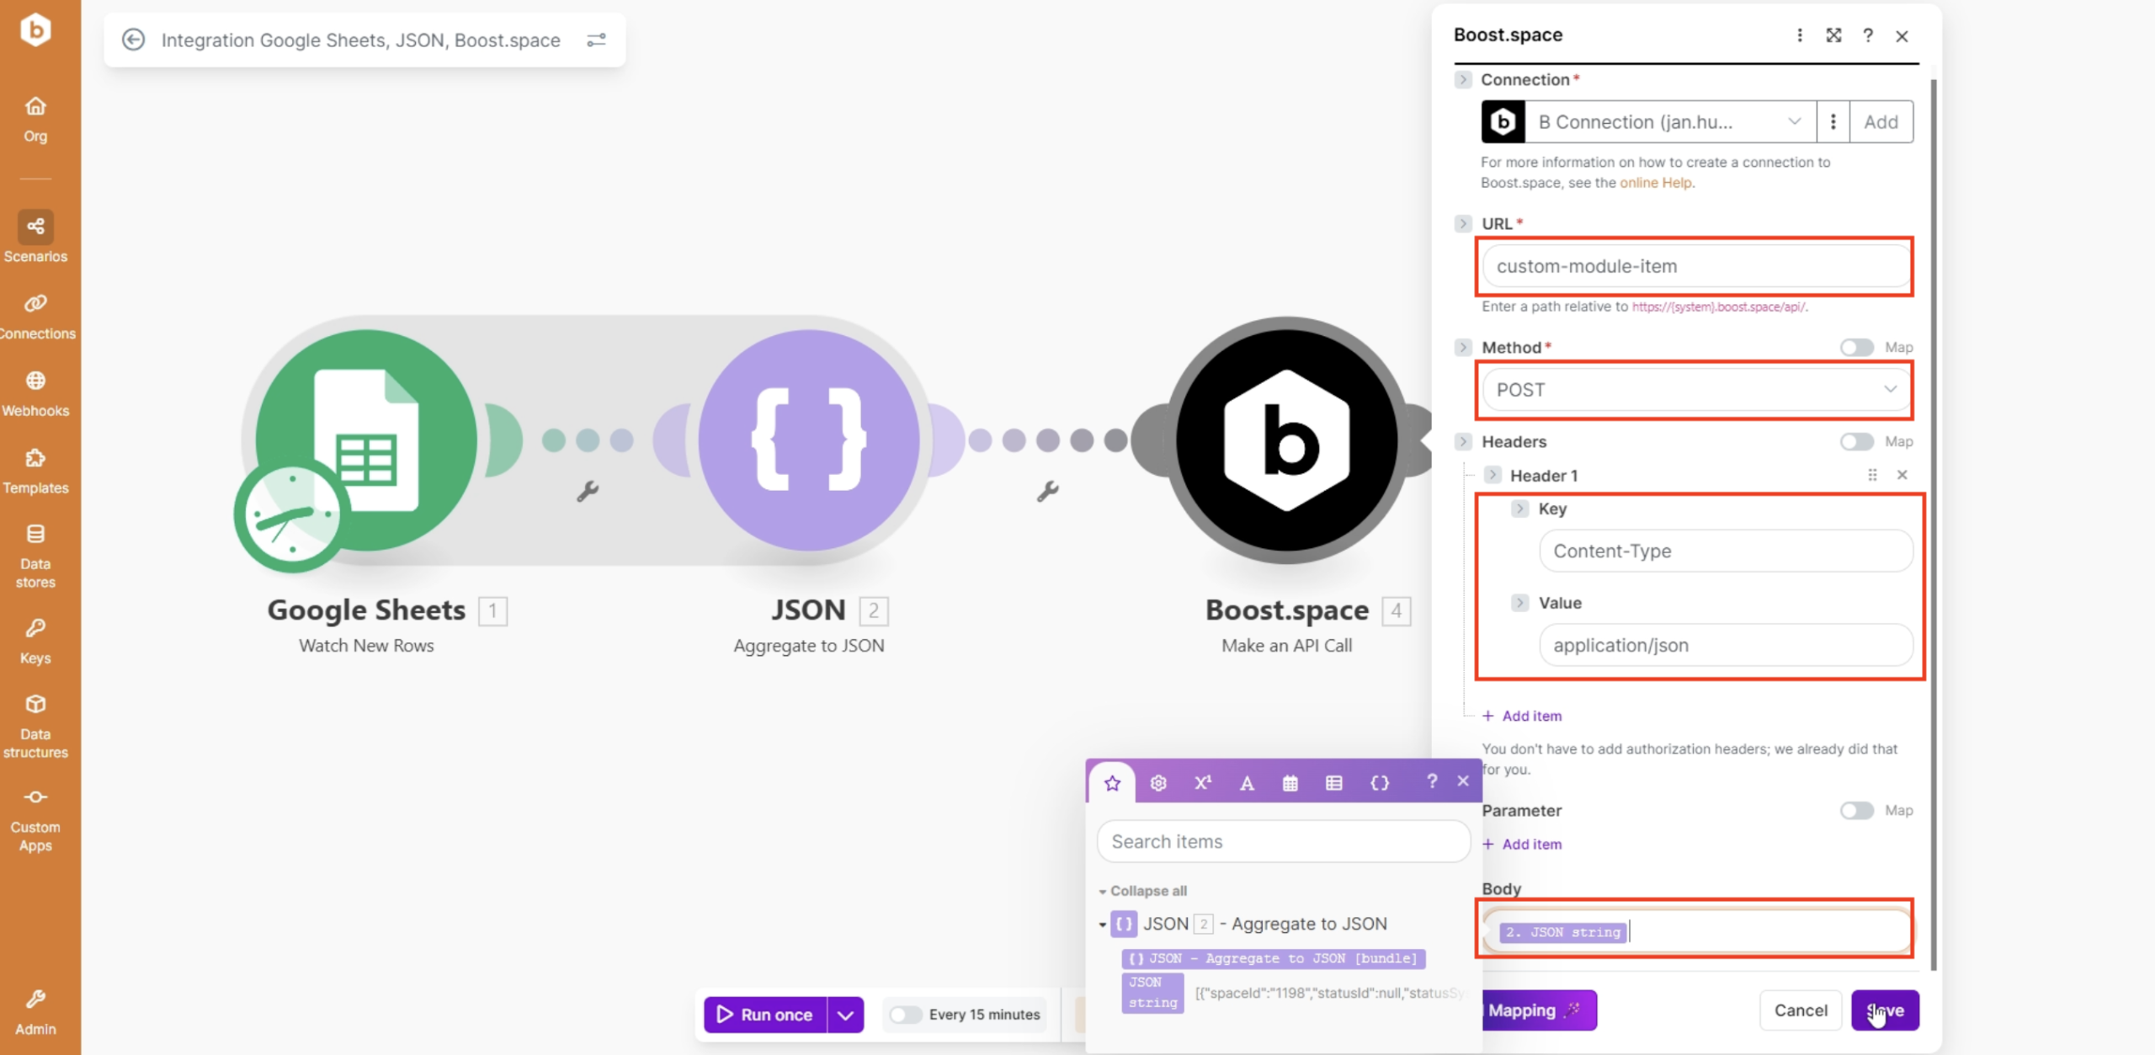Enable the Every 15 minutes schedule
This screenshot has width=2155, height=1055.
906,1015
